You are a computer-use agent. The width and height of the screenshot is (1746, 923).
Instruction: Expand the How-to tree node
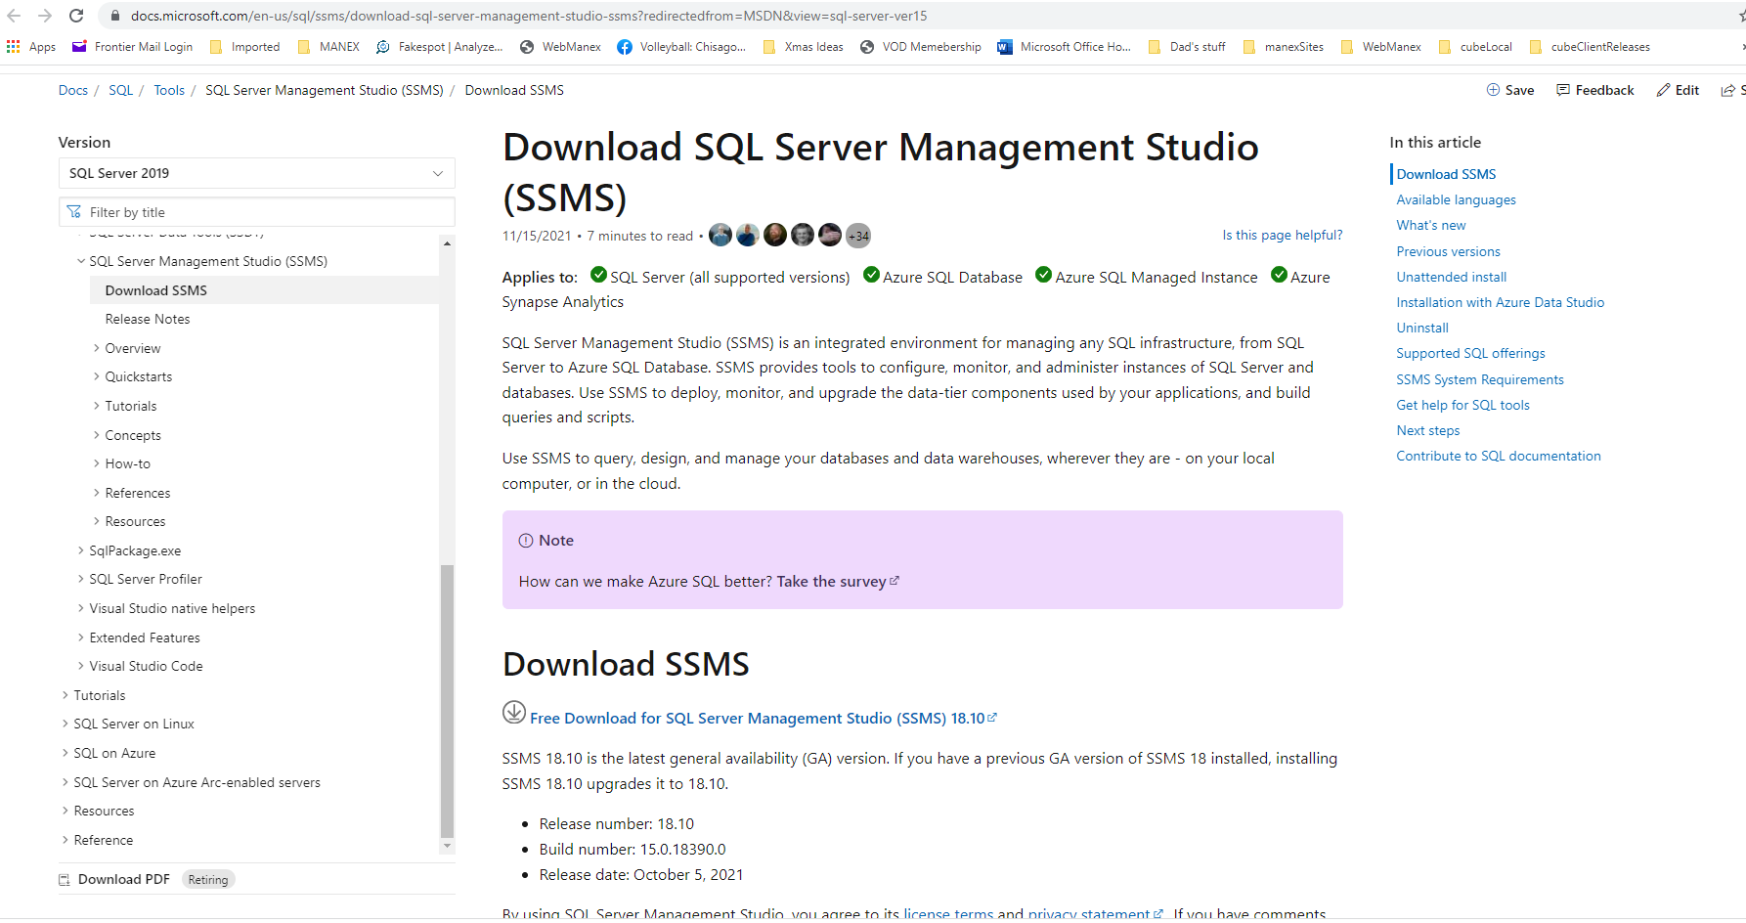97,463
